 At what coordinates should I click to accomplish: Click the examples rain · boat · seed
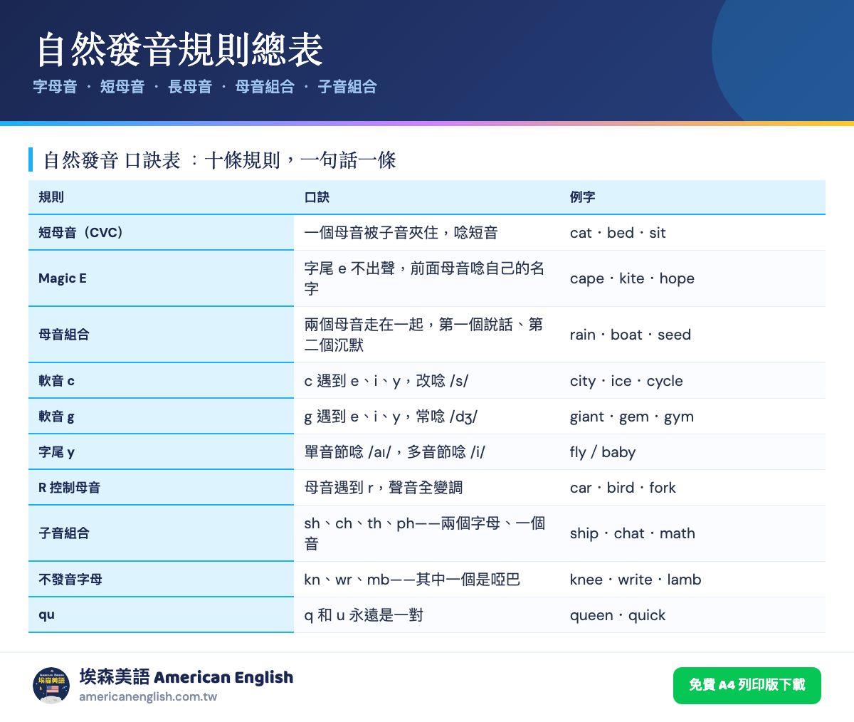point(631,335)
